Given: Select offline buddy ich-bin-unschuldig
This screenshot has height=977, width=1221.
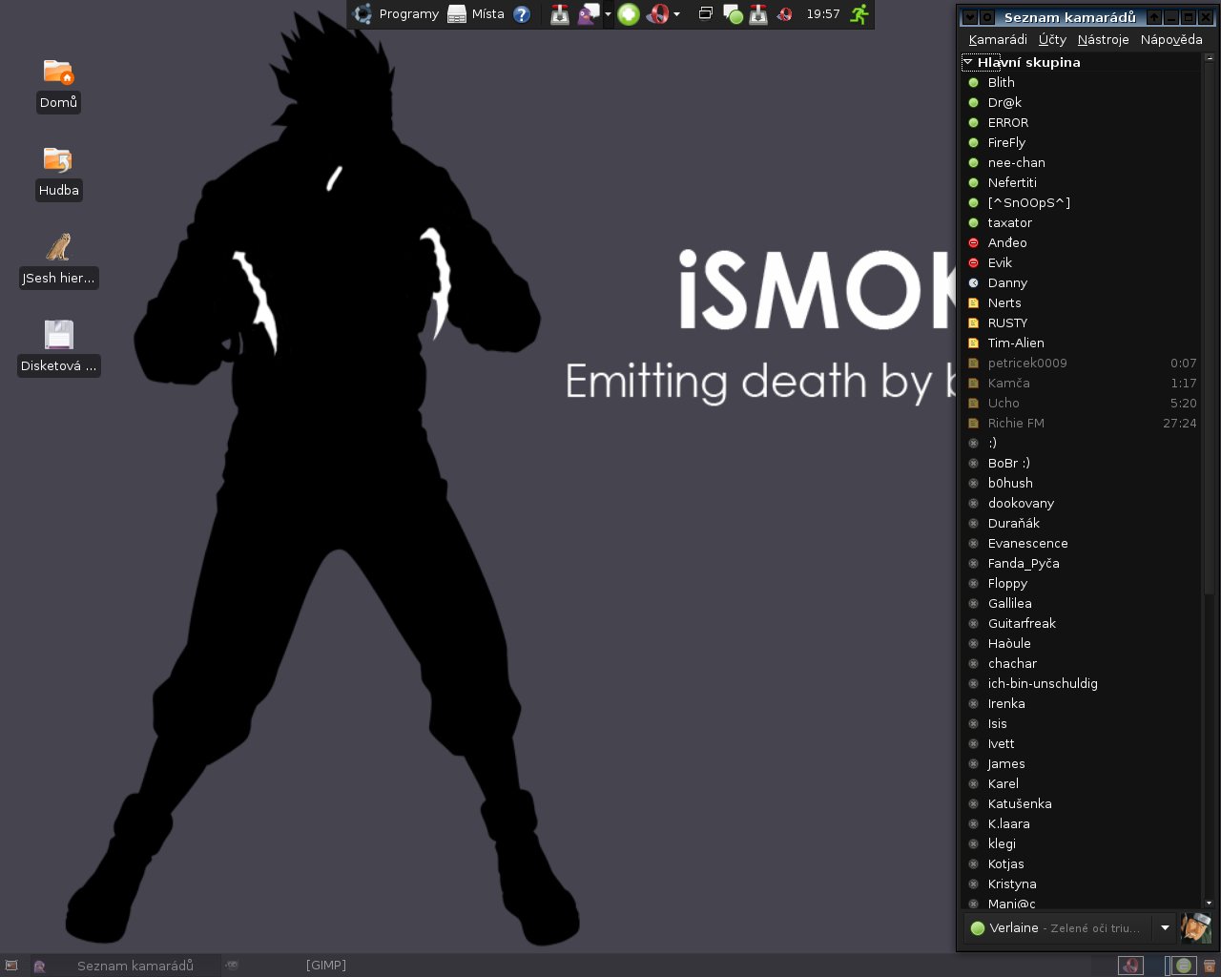Looking at the screenshot, I should pyautogui.click(x=1082, y=683).
